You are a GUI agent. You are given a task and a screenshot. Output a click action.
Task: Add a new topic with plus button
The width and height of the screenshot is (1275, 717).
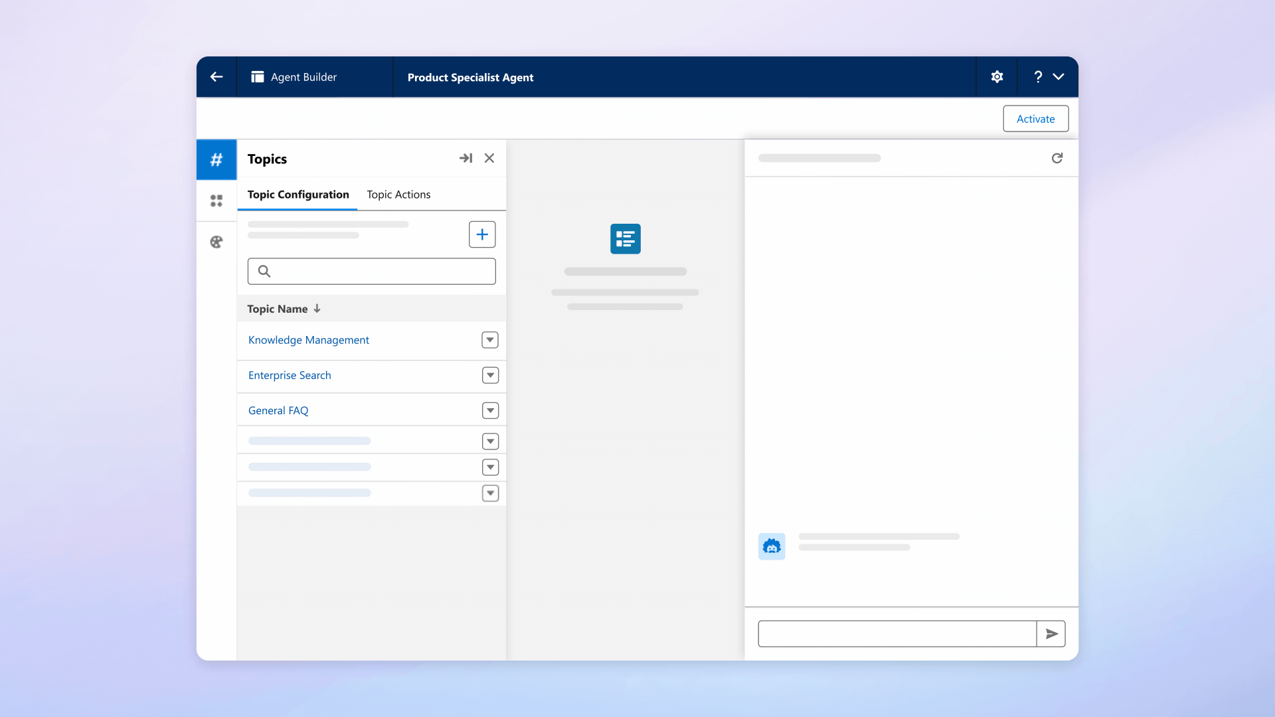pos(482,234)
